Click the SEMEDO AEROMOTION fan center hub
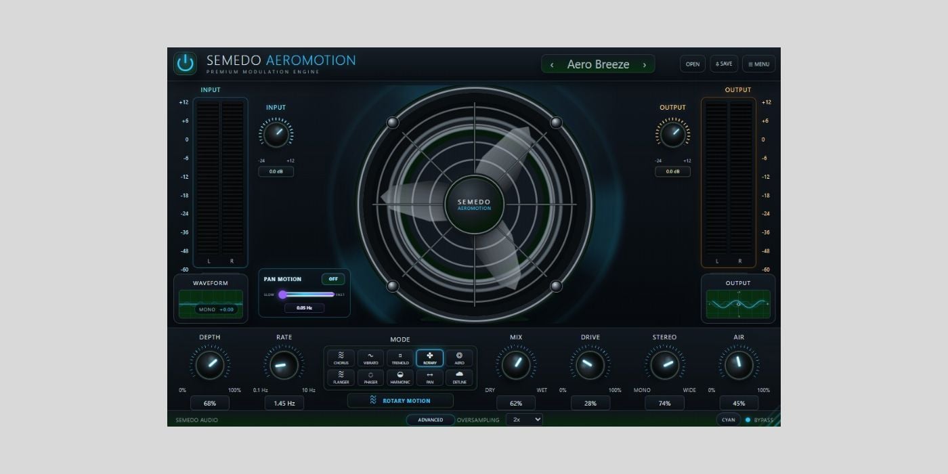Screen dimensions: 948x474 point(474,204)
